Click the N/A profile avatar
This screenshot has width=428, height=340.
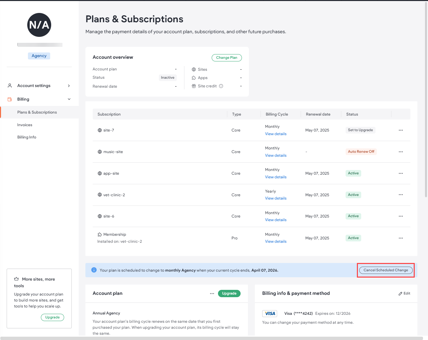pyautogui.click(x=39, y=25)
